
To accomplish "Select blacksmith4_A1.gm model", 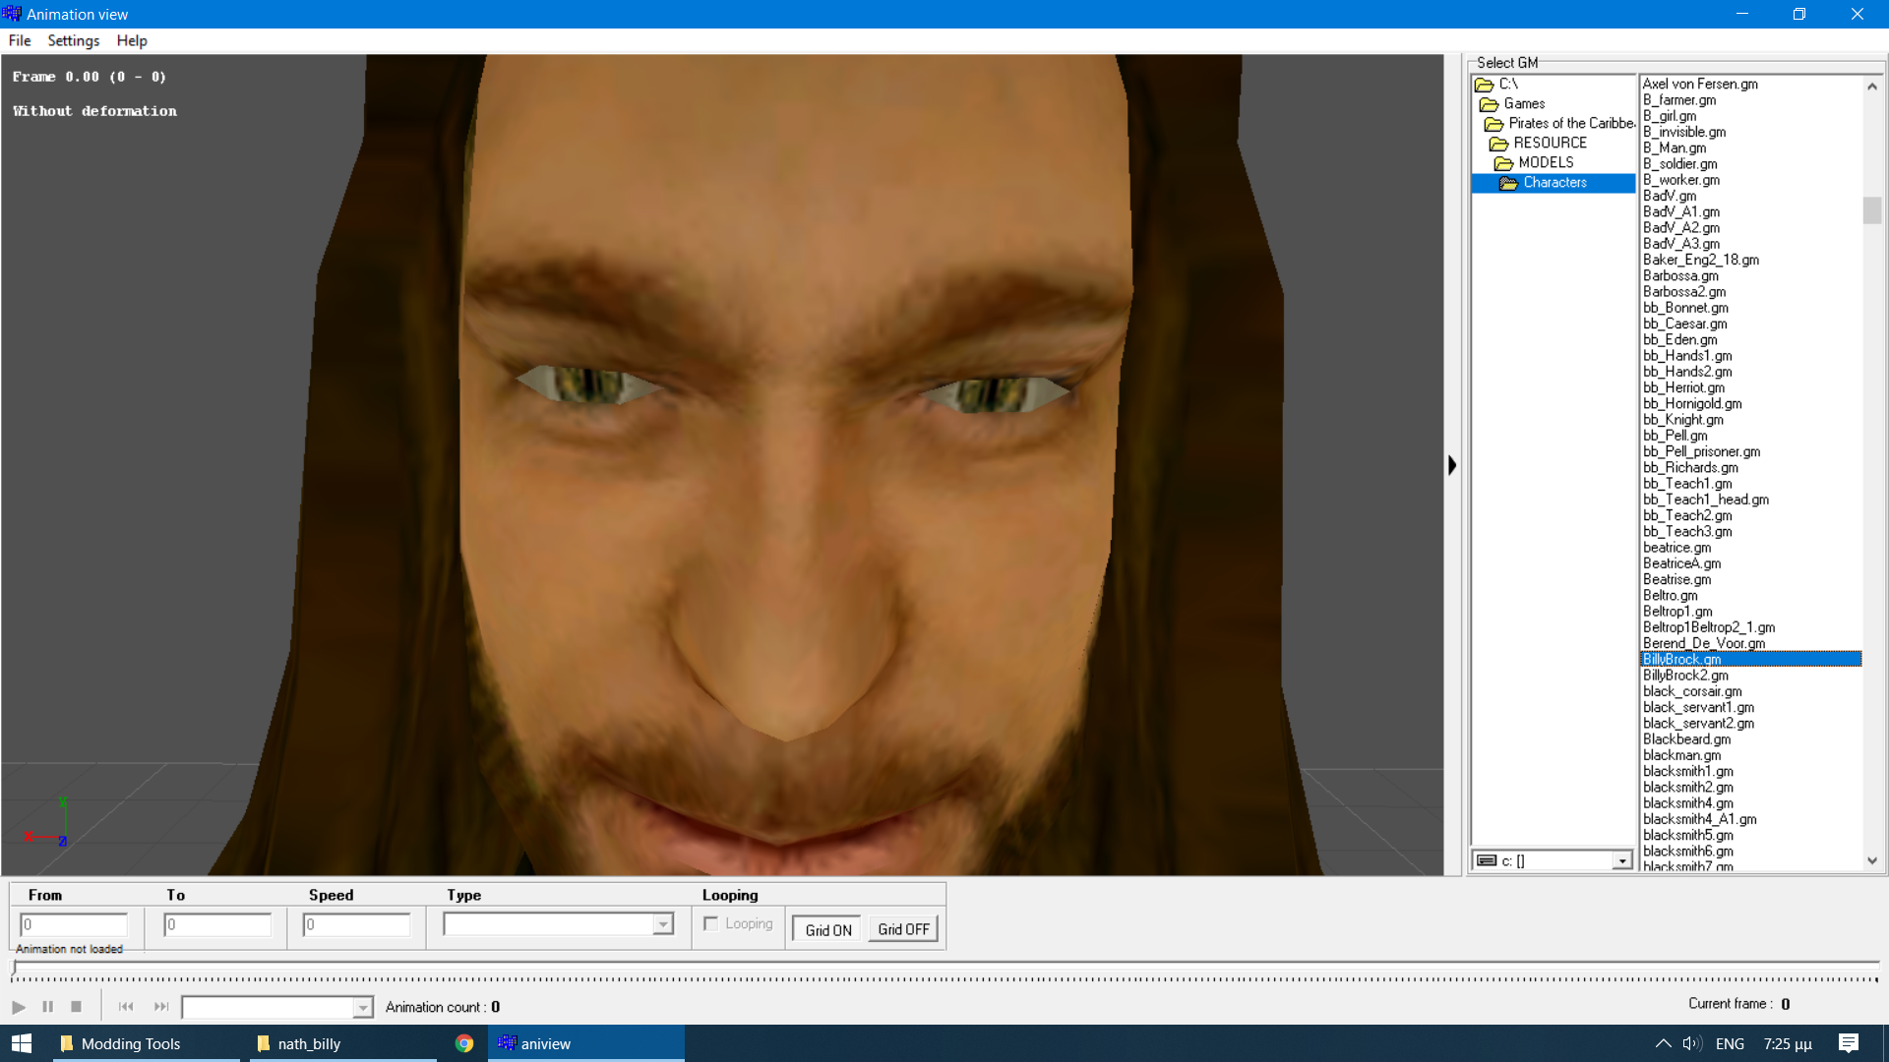I will pos(1699,819).
